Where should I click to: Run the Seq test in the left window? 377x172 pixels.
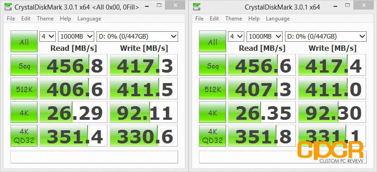pyautogui.click(x=24, y=65)
